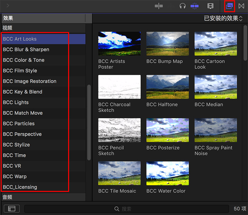Select BCC Water Color effect thumbnail

[168, 173]
